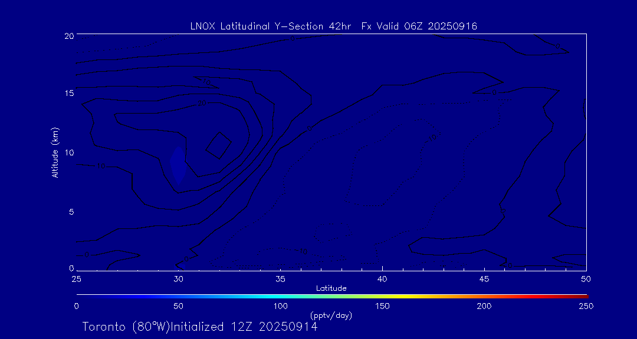637x339 pixels.
Task: Click the 100 label on the color scale
Action: tap(280, 306)
